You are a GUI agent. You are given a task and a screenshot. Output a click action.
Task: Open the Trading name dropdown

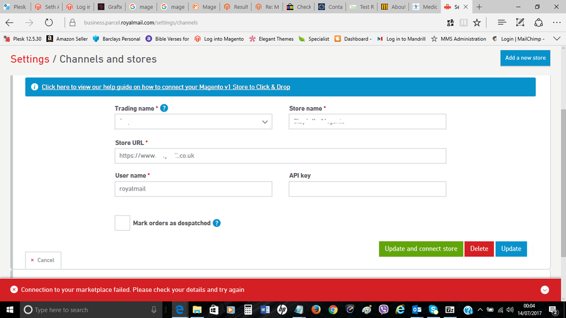(193, 122)
